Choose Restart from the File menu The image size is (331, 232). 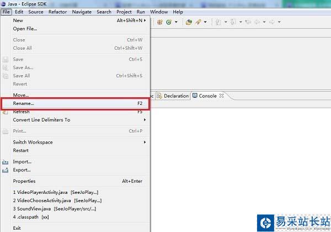75,150
